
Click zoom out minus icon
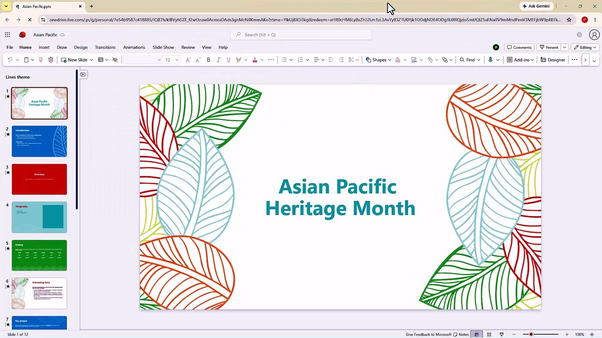(x=515, y=335)
